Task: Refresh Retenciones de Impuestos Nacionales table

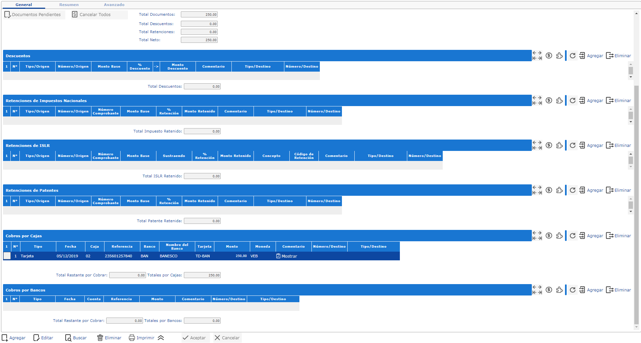Action: [x=572, y=100]
